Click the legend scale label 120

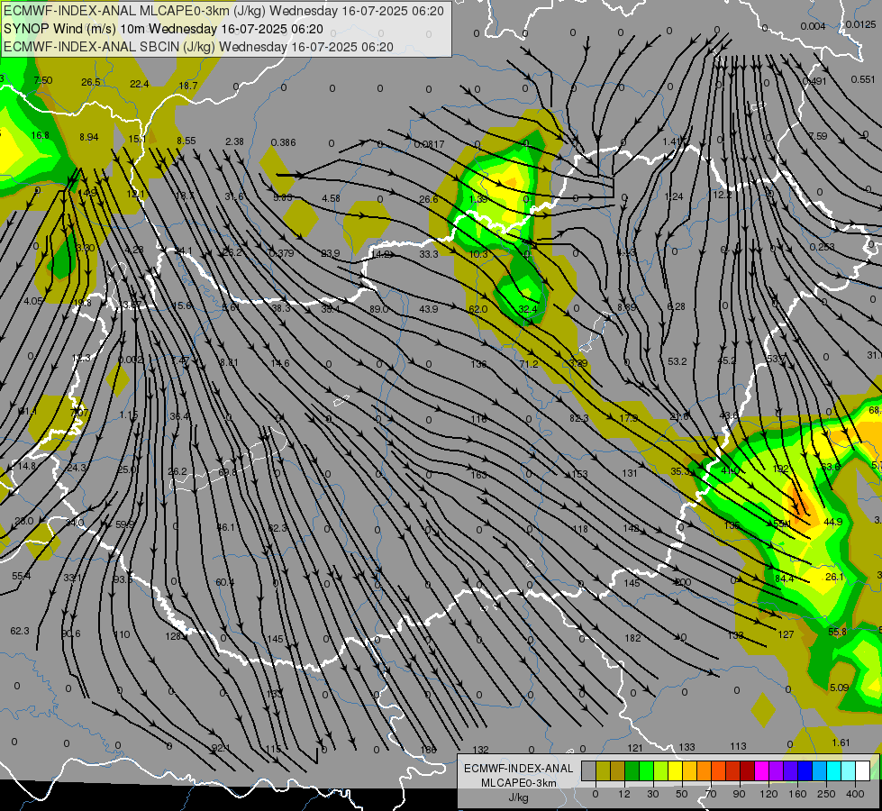click(768, 794)
